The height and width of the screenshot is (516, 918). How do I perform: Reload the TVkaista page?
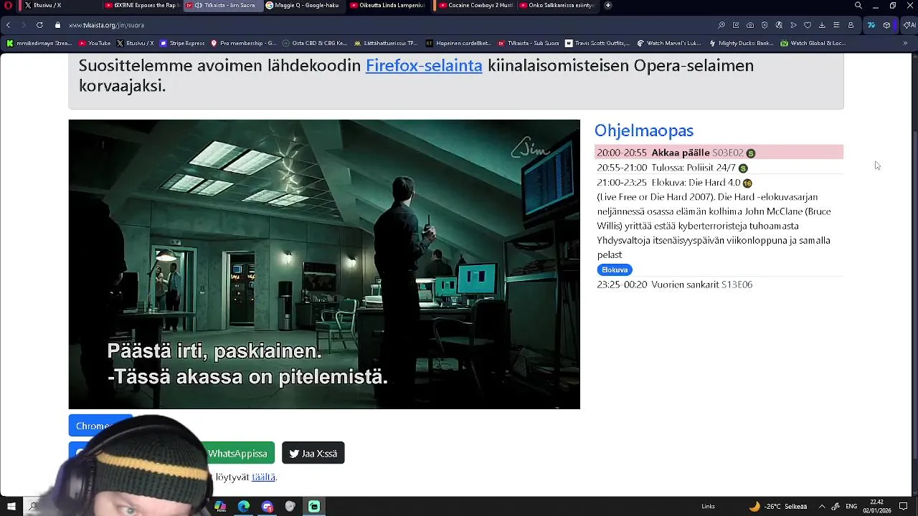point(39,25)
